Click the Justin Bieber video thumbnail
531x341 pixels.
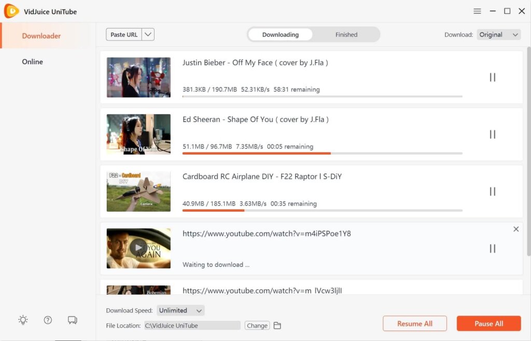pyautogui.click(x=138, y=77)
